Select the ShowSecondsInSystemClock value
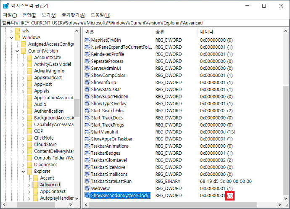The width and height of the screenshot is (290, 209). (x=120, y=195)
